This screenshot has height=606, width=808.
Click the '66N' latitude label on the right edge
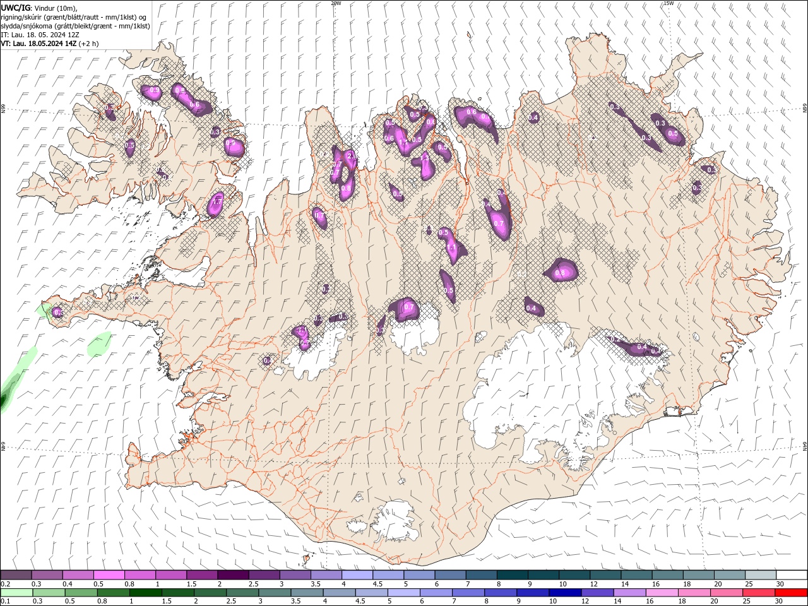(x=805, y=109)
